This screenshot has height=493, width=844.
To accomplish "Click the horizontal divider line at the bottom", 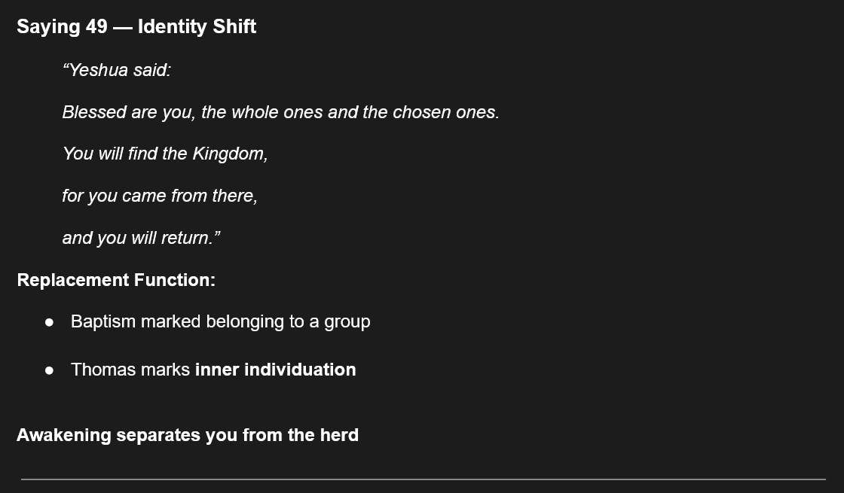I will click(x=423, y=479).
